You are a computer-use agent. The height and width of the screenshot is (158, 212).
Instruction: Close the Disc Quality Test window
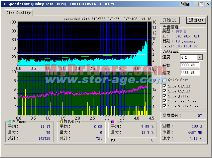coord(208,4)
